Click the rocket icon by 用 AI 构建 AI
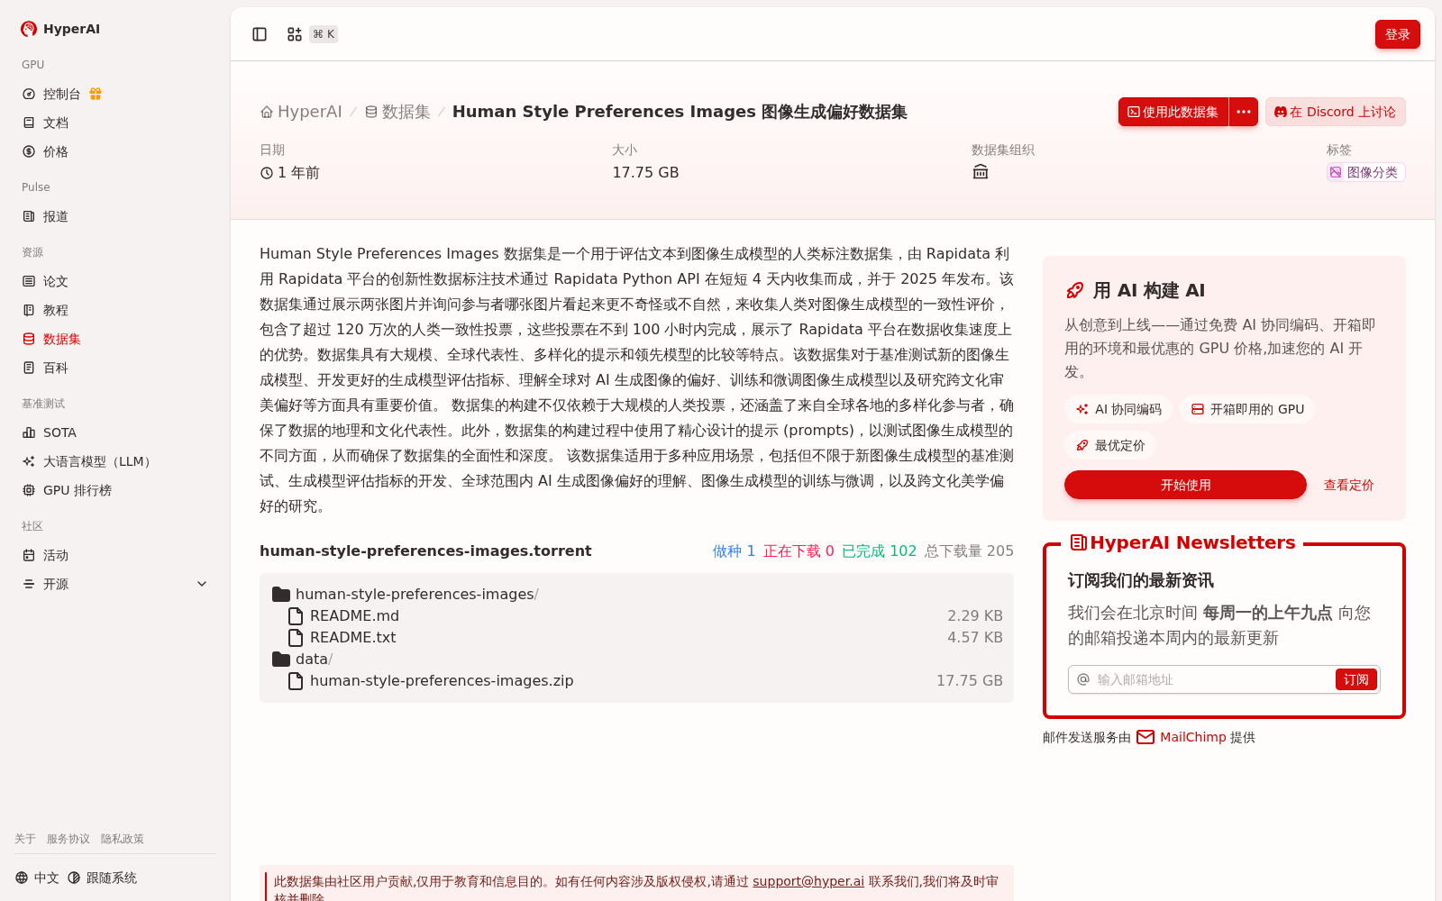This screenshot has width=1442, height=901. (1074, 290)
